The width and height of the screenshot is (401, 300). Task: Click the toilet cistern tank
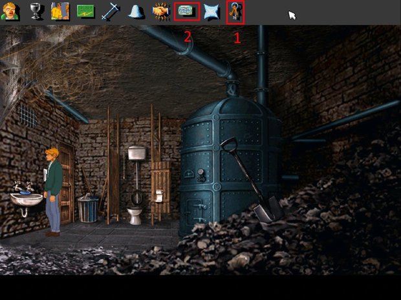coord(136,153)
